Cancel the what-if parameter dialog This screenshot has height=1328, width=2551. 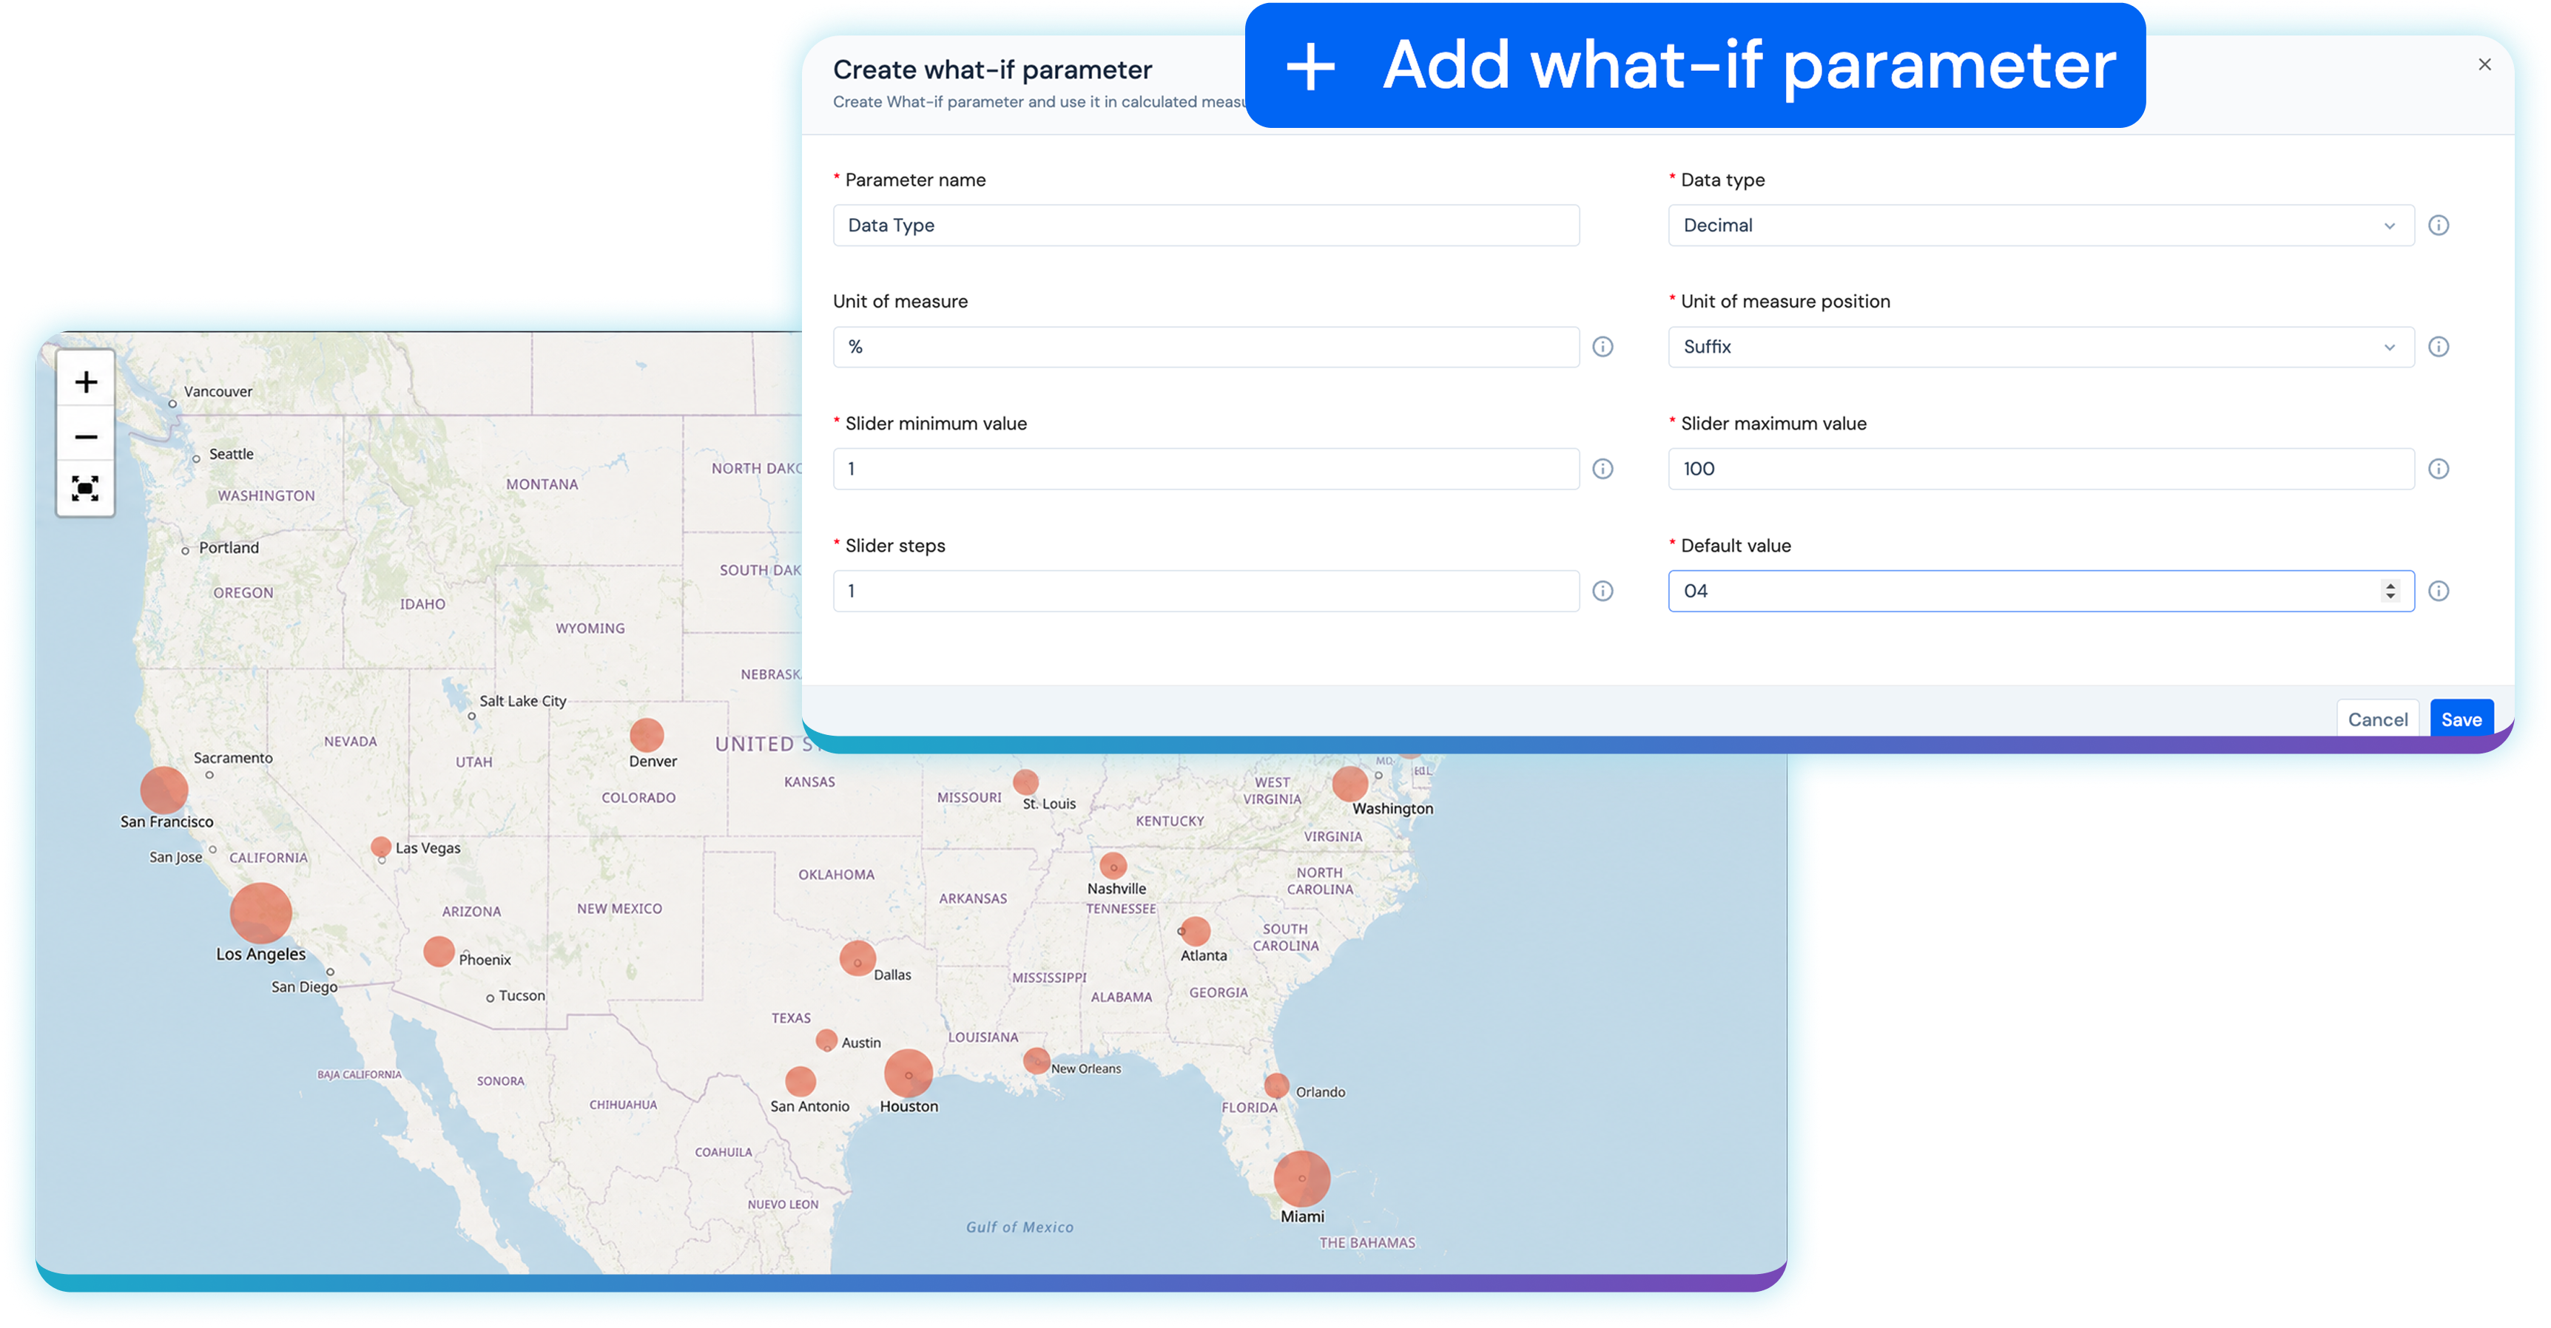[2378, 720]
